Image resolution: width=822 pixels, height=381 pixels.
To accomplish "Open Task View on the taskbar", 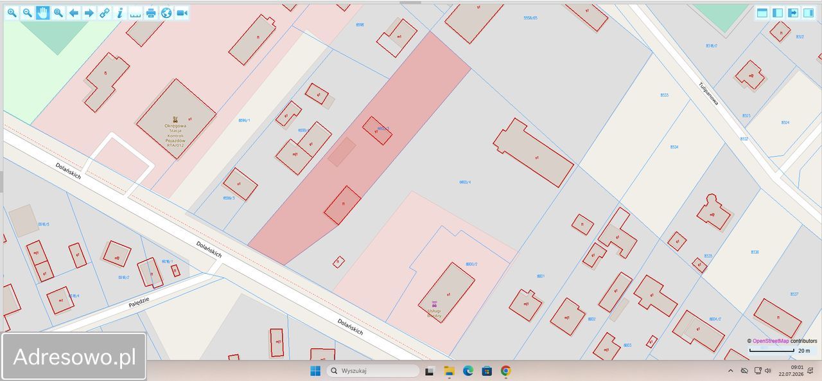I will [x=430, y=371].
